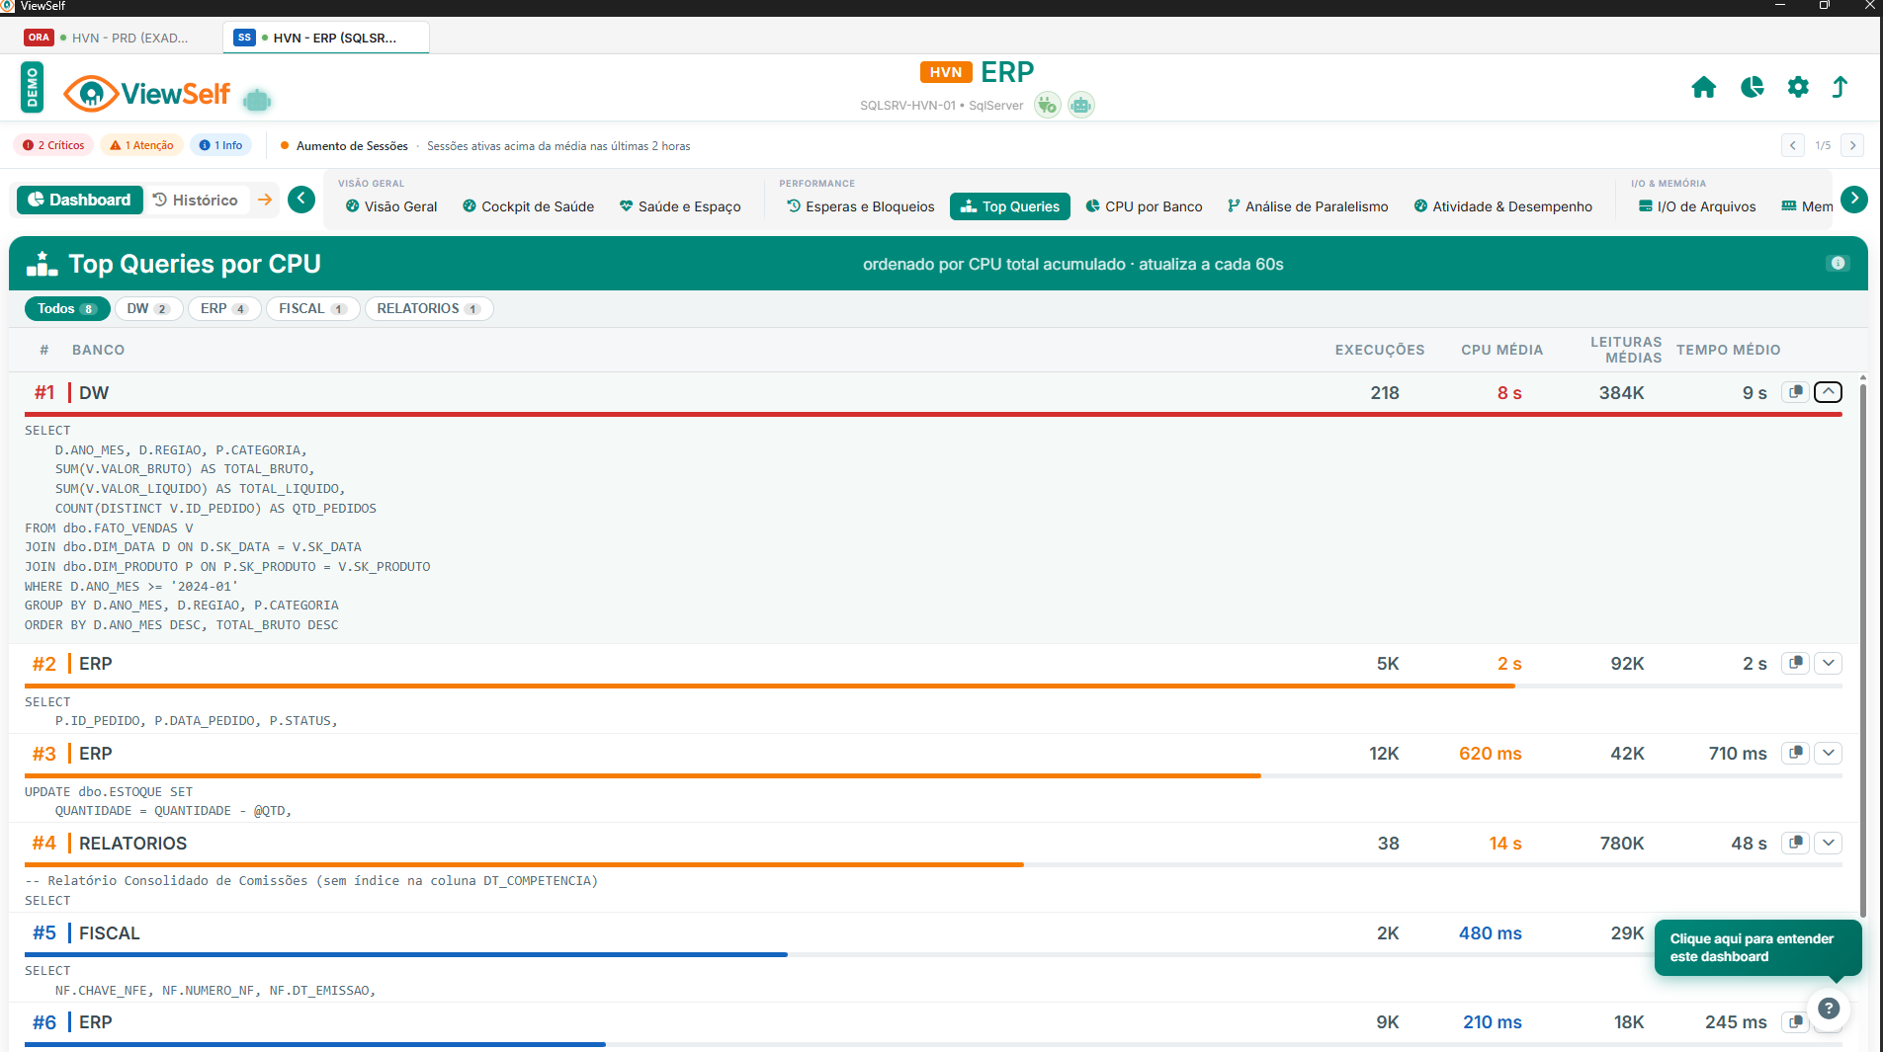
Task: Filter queries by DW database
Action: click(148, 308)
